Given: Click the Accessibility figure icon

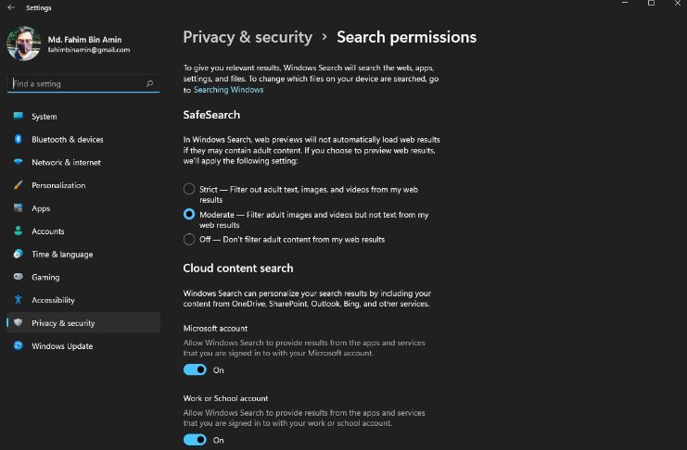Looking at the screenshot, I should click(18, 299).
